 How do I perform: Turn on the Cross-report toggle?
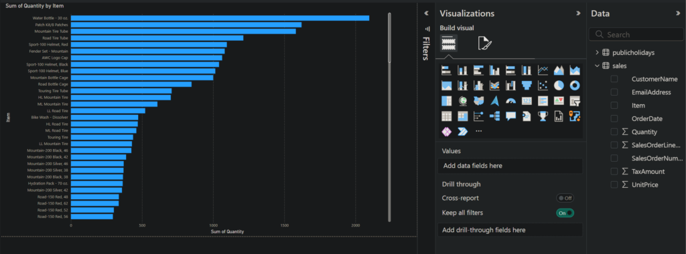pyautogui.click(x=565, y=198)
